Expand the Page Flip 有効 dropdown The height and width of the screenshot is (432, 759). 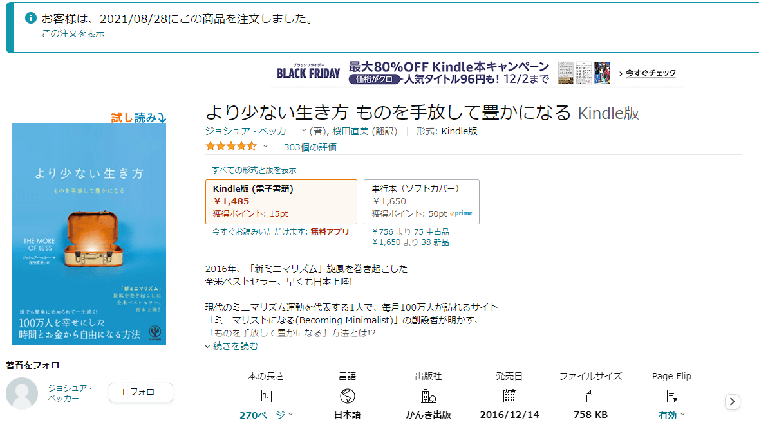672,415
